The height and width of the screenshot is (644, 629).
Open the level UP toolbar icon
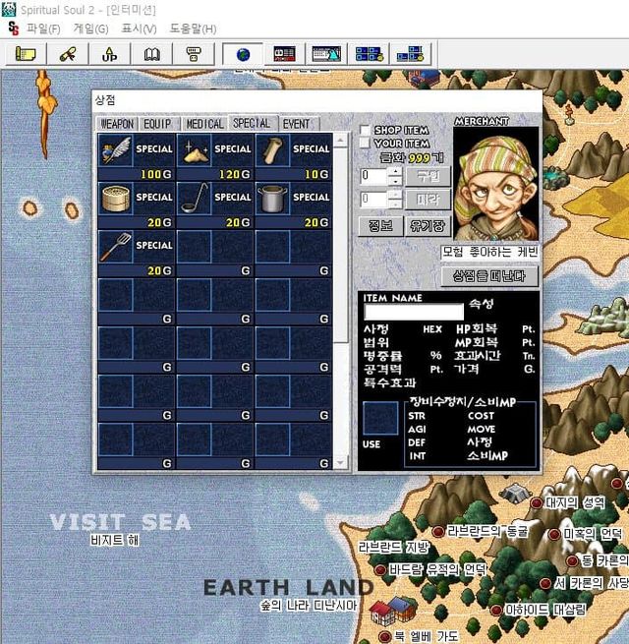pos(109,53)
